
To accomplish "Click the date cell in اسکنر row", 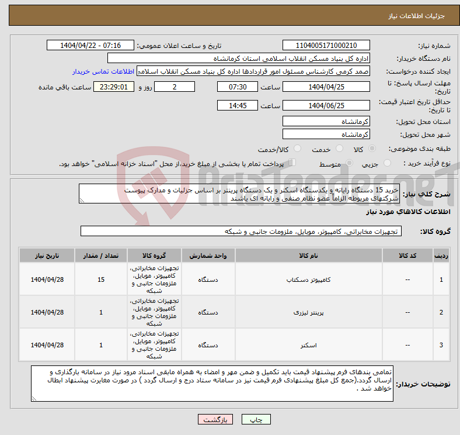I will [x=47, y=345].
